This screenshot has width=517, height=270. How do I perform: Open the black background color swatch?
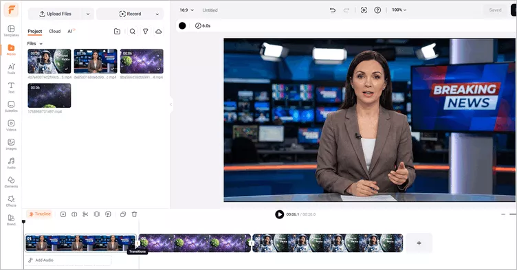[x=182, y=25]
